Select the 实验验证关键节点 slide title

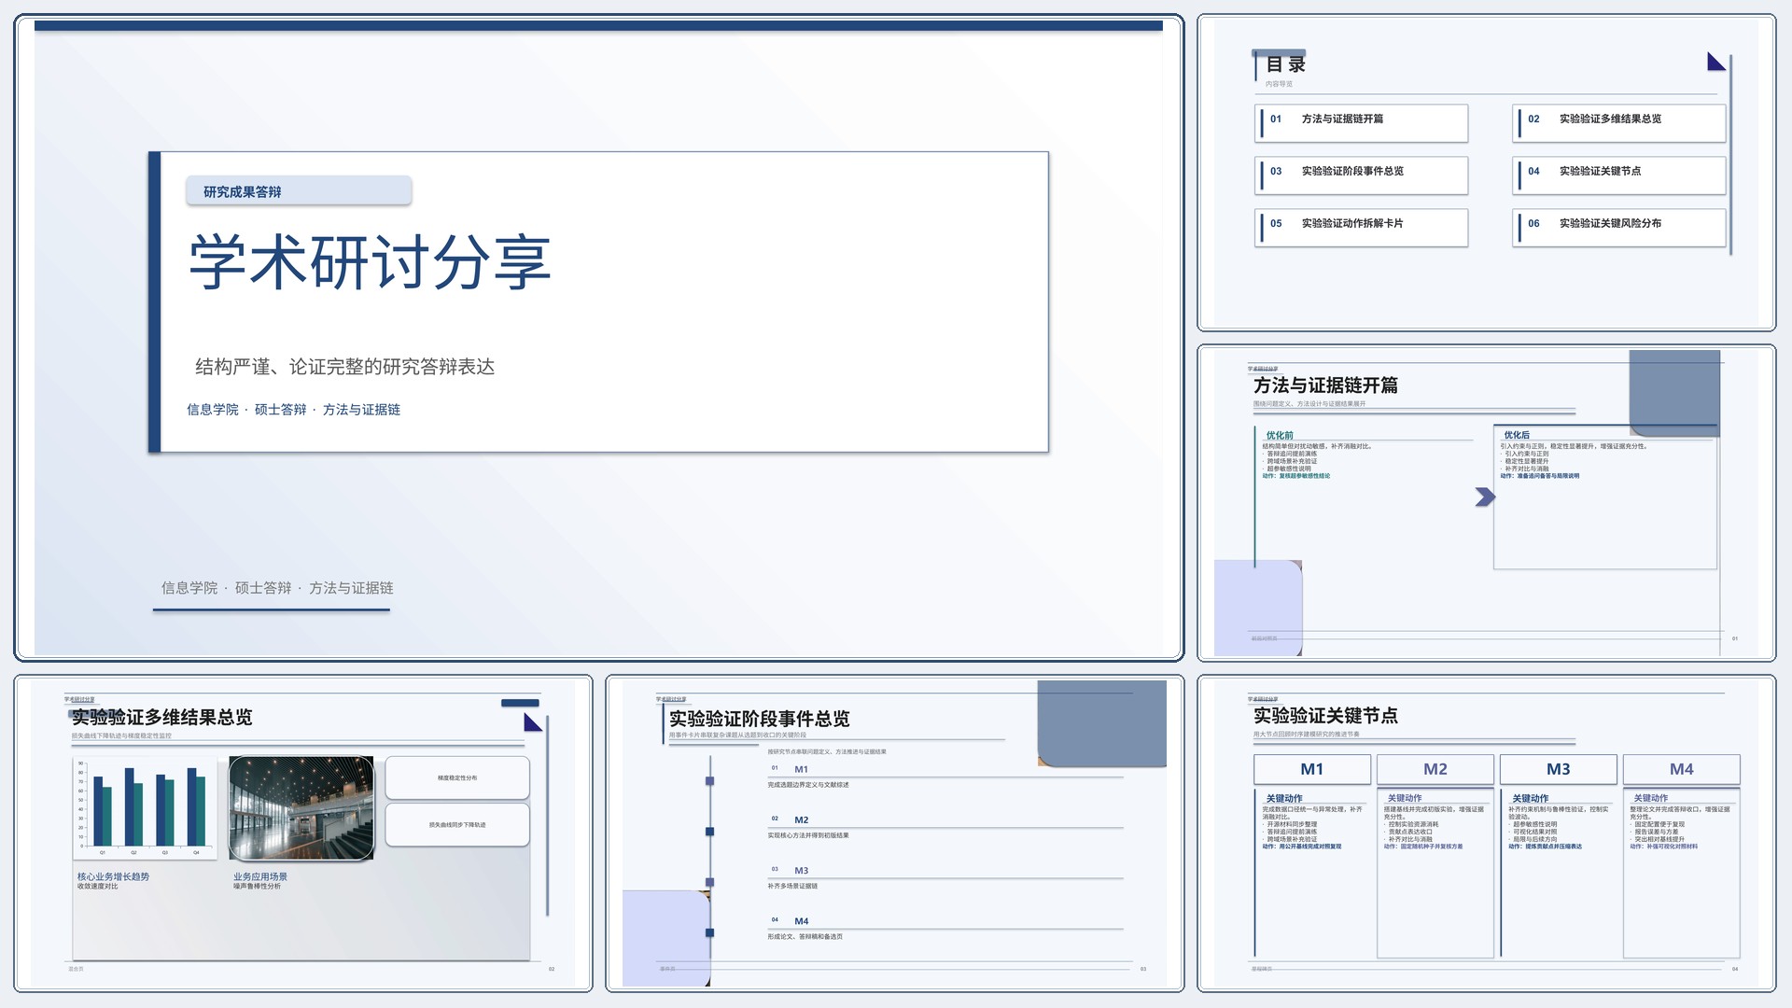coord(1325,716)
